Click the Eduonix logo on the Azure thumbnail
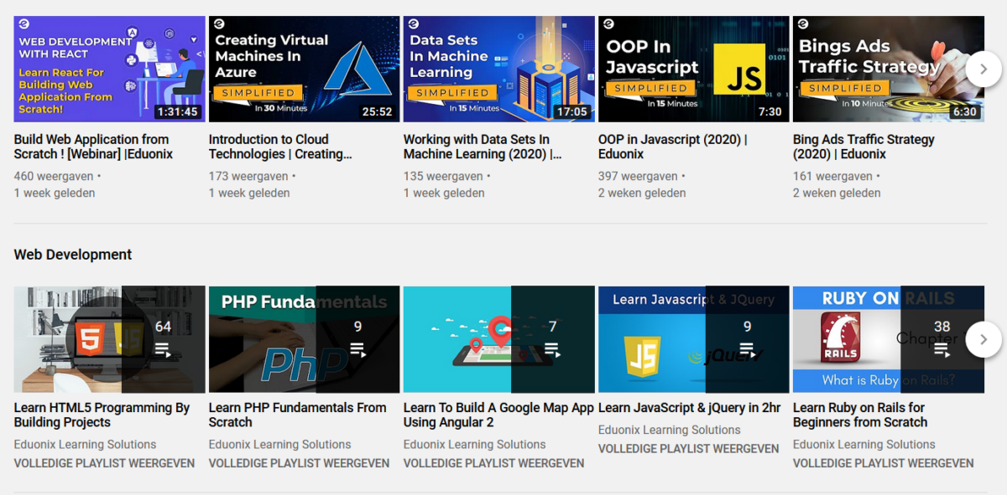 [218, 24]
